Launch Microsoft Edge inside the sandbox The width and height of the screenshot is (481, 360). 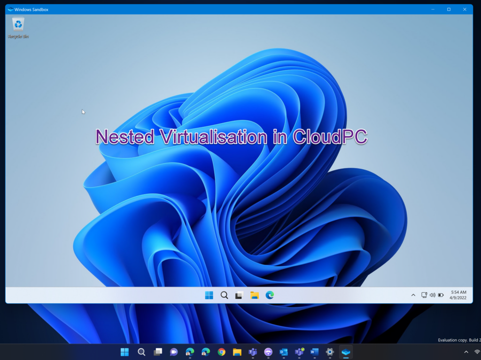270,295
